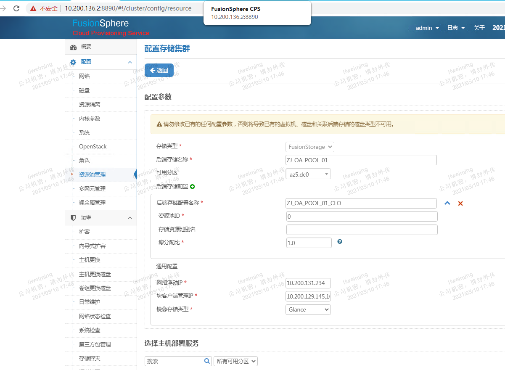Click the 后端存储配置名称 input field
This screenshot has width=505, height=370.
pyautogui.click(x=361, y=203)
